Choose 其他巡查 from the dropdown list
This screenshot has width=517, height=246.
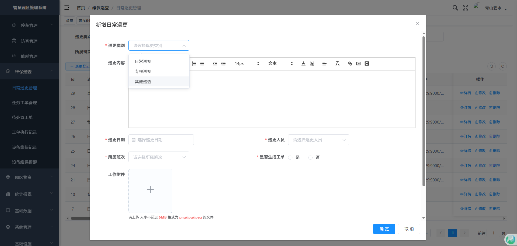(143, 82)
